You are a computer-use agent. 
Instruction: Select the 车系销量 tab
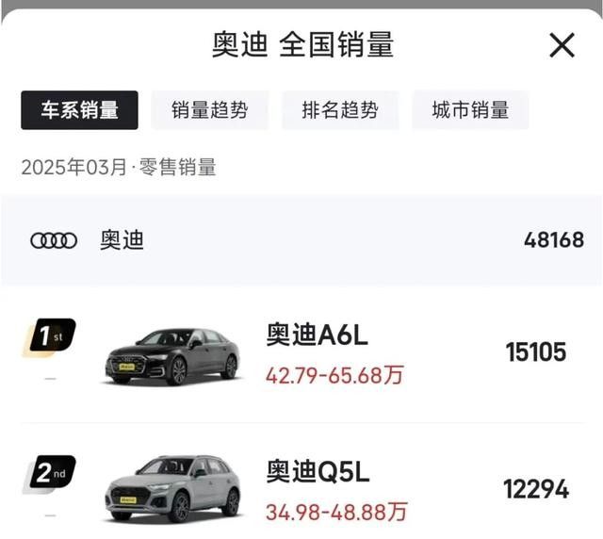[79, 110]
